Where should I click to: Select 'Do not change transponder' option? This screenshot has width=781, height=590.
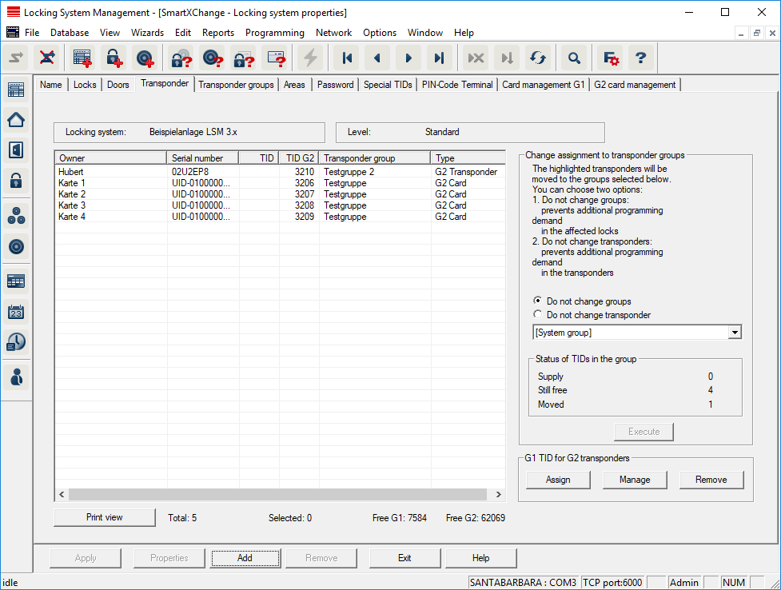[538, 315]
